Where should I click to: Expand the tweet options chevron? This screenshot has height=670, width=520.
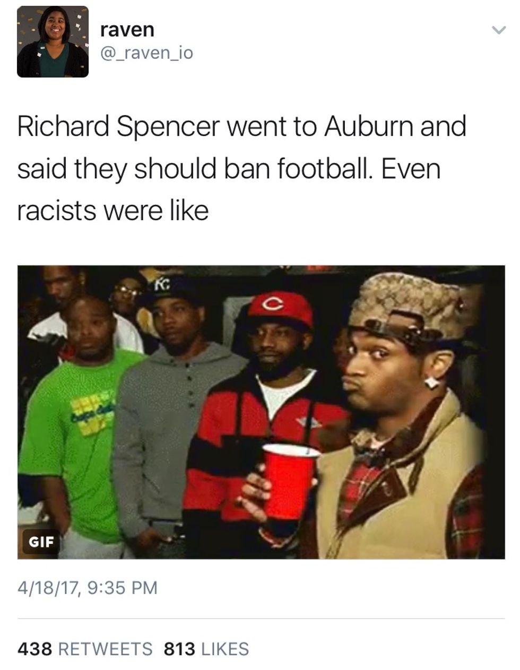click(498, 30)
